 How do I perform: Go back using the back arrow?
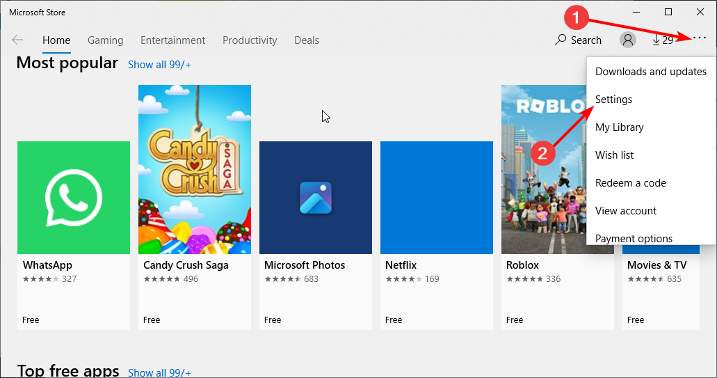pyautogui.click(x=17, y=40)
